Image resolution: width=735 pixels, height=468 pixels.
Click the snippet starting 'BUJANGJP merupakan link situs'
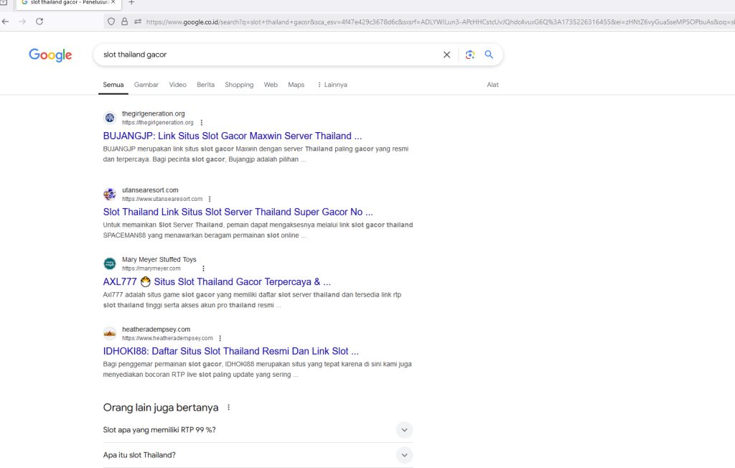click(256, 154)
